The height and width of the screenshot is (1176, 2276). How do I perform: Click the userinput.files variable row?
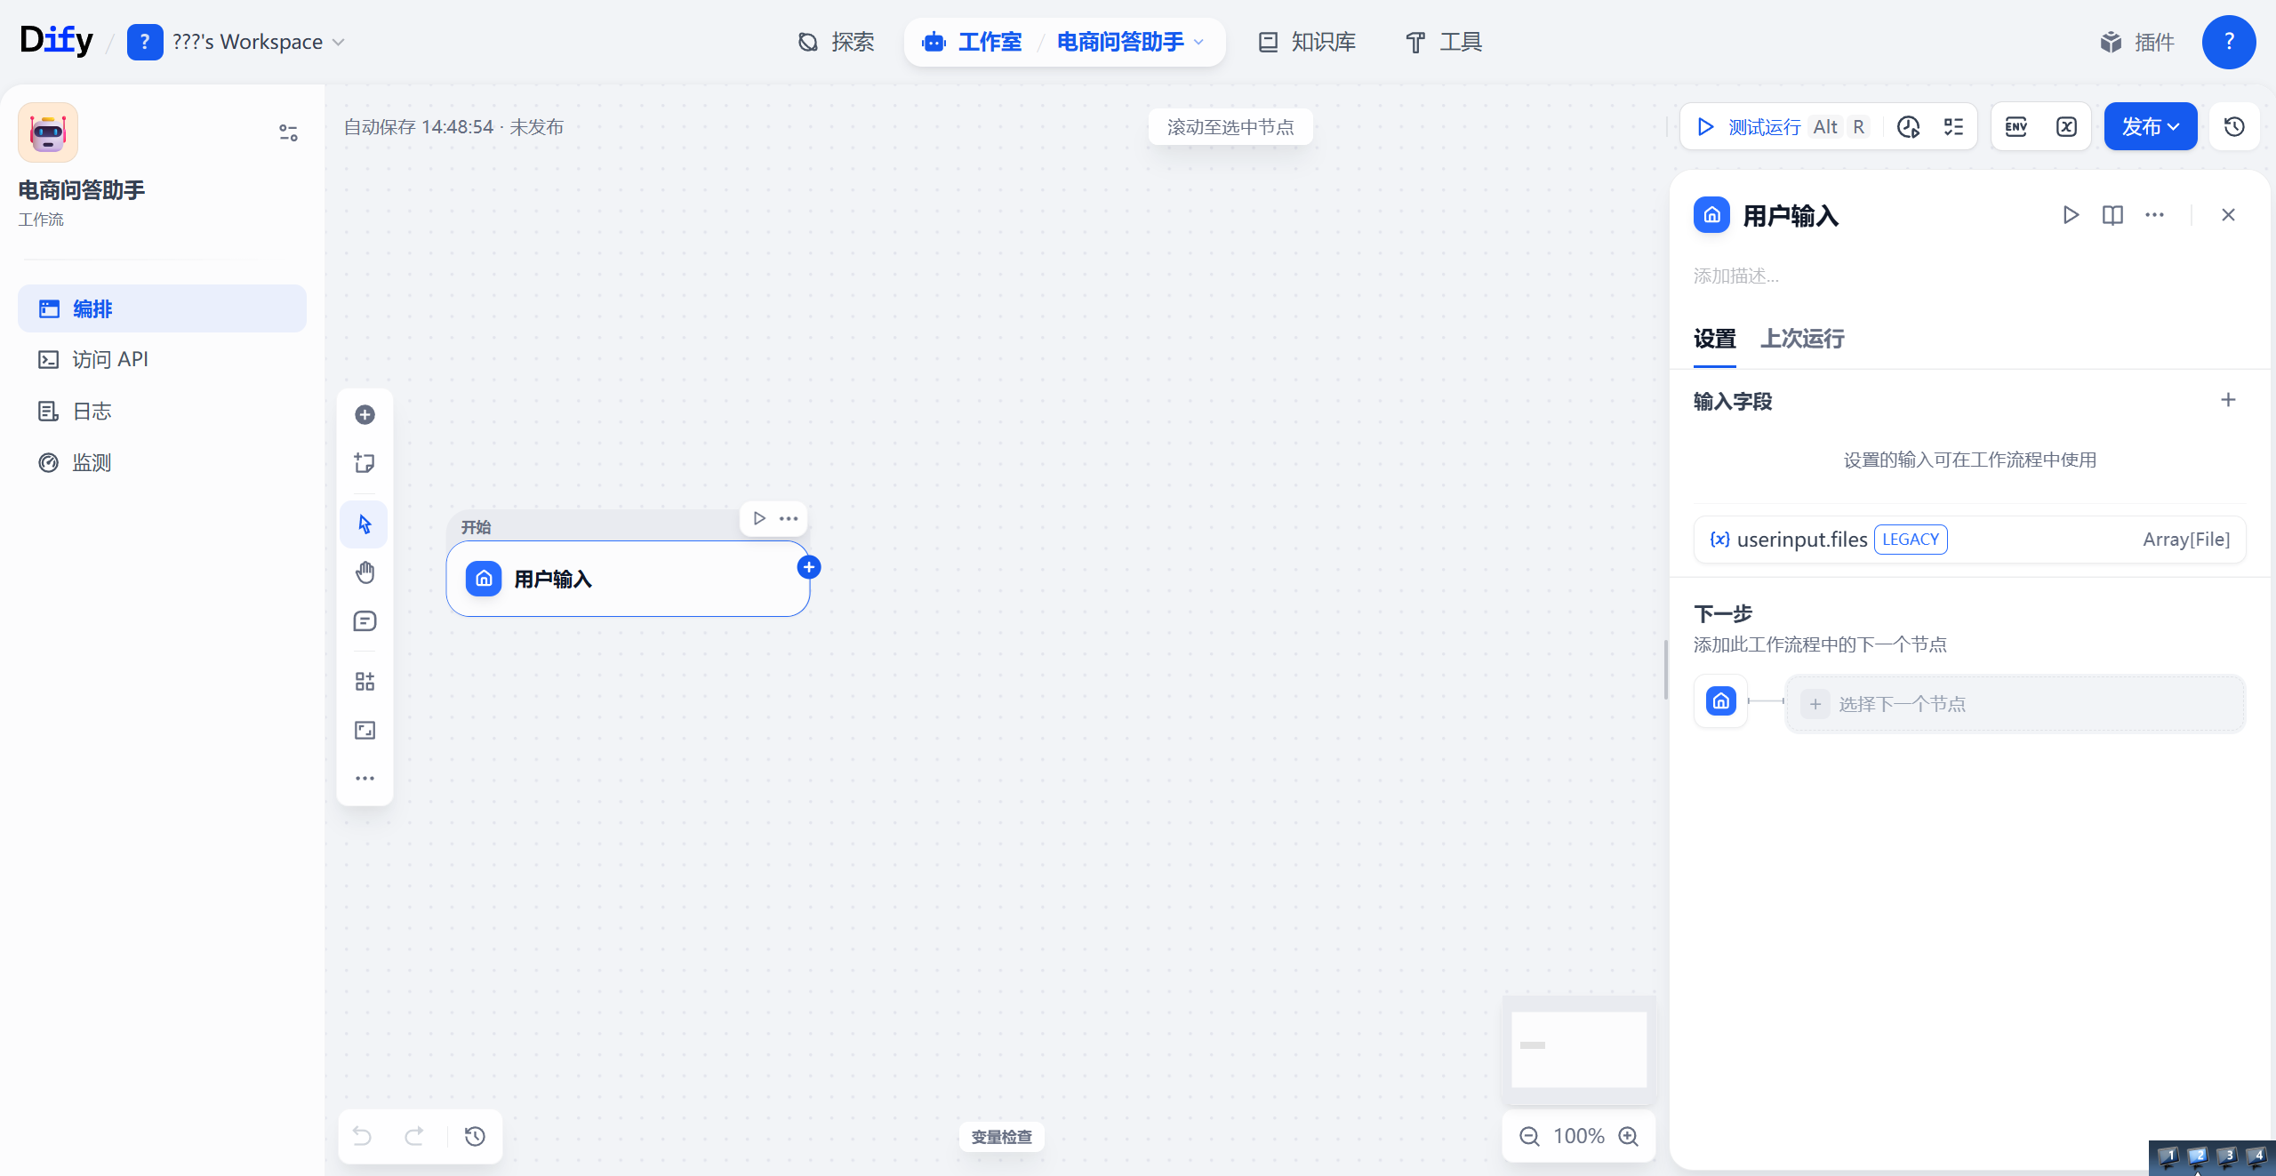(x=1969, y=540)
